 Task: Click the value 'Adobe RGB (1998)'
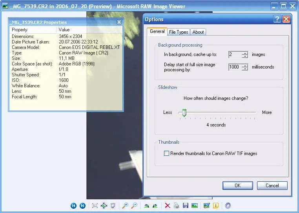pos(77,64)
